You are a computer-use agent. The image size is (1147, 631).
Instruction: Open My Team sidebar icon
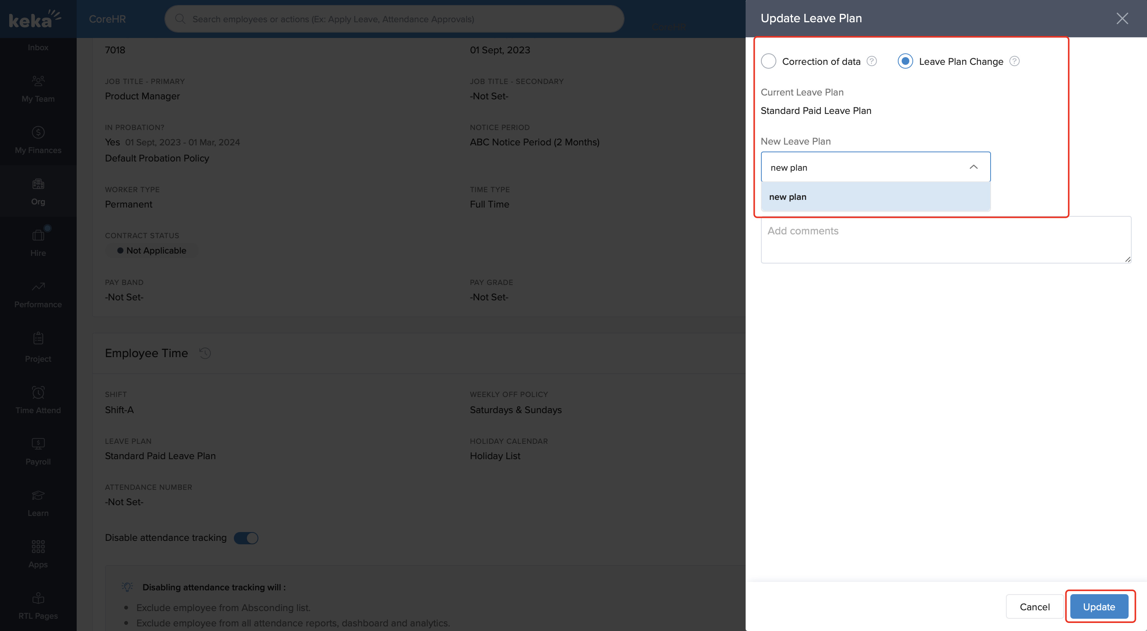38,81
